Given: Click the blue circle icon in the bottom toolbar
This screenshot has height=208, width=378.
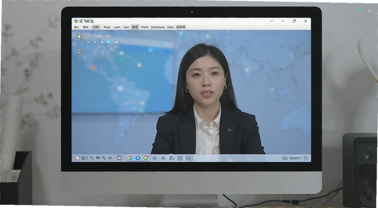Looking at the screenshot, I should pyautogui.click(x=138, y=158).
